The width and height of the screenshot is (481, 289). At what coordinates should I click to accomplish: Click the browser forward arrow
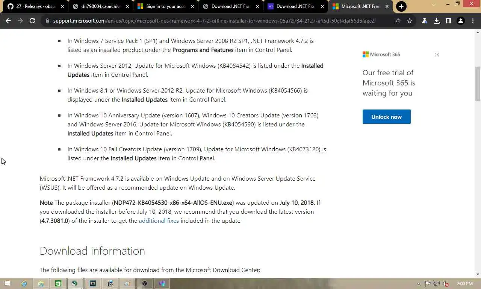(20, 21)
